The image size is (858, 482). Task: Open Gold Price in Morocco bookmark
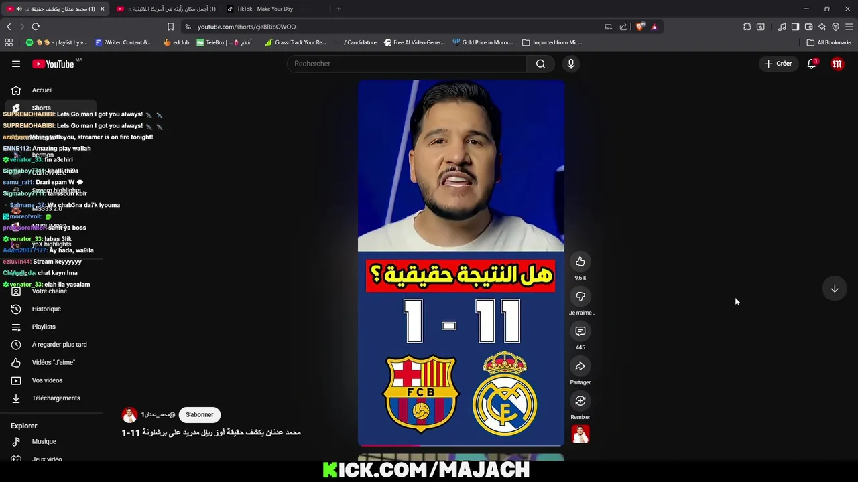[483, 42]
